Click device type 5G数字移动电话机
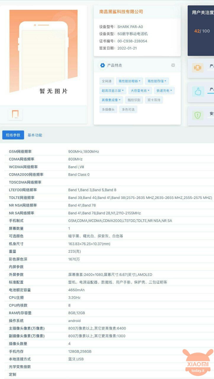214x379 pixels. tap(132, 34)
